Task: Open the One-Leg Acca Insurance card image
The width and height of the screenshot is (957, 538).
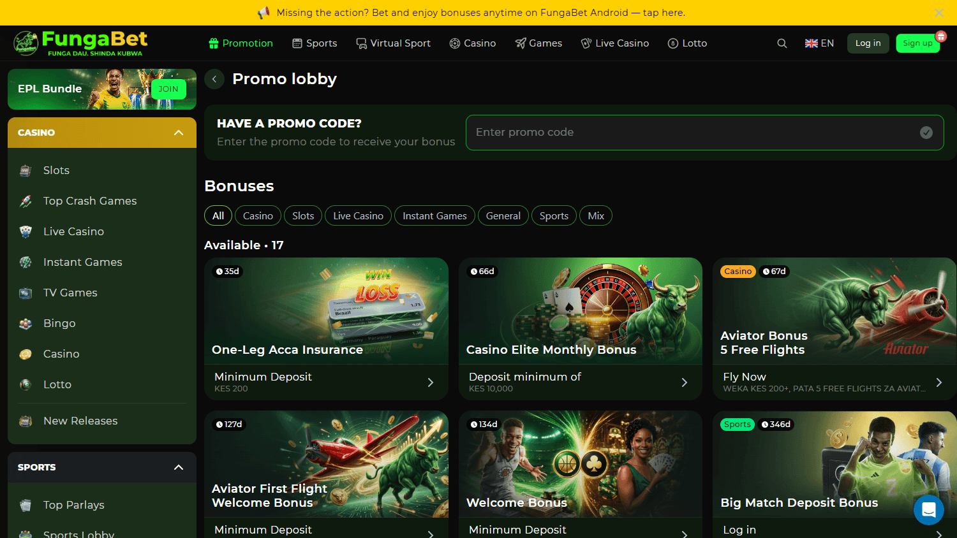Action: tap(326, 311)
